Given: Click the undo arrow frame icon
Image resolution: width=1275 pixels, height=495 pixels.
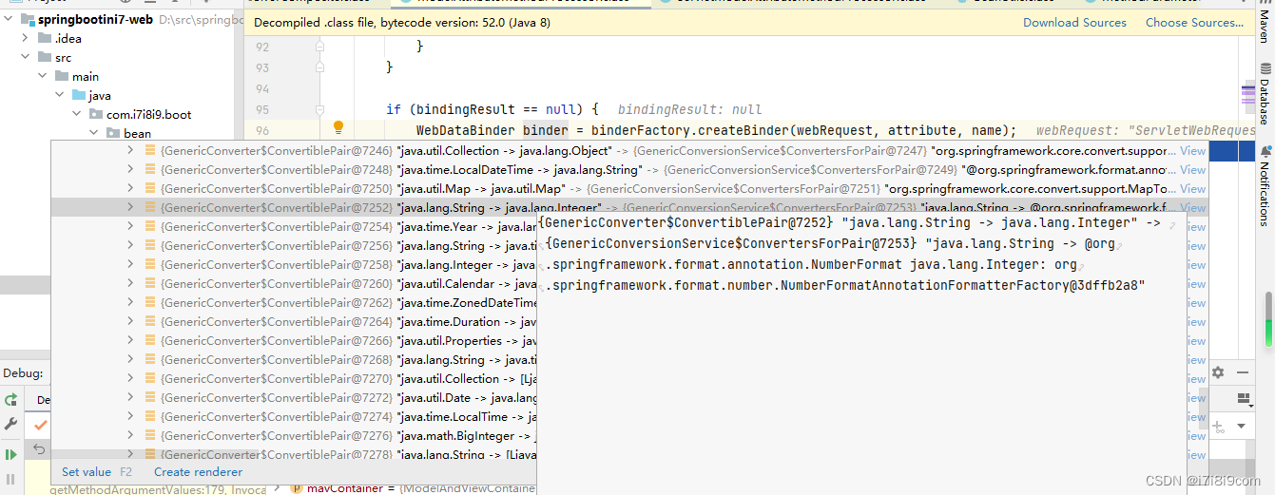Looking at the screenshot, I should pos(39,449).
